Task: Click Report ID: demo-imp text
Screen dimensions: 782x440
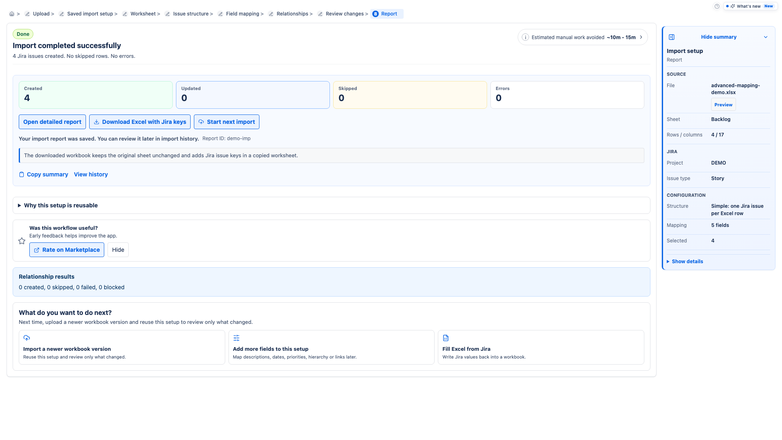Action: pos(226,139)
